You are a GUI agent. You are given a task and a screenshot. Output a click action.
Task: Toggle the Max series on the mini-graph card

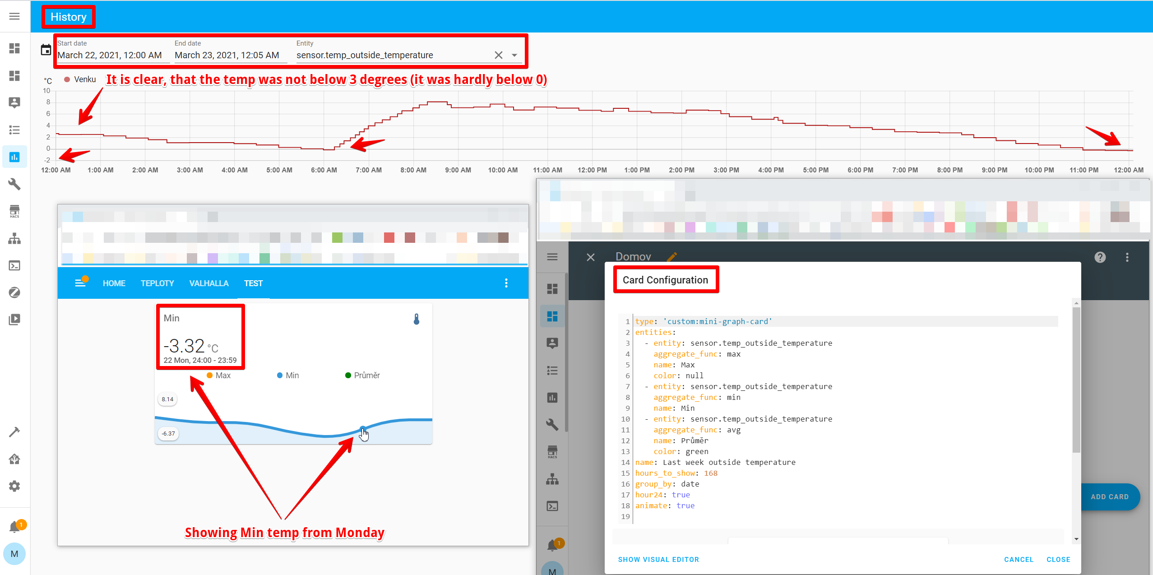pyautogui.click(x=219, y=375)
